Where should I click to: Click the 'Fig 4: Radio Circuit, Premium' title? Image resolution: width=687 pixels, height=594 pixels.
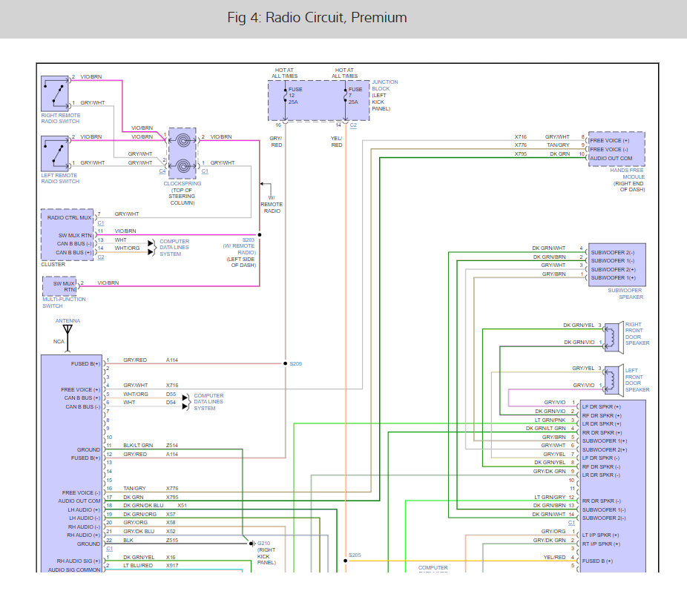tap(317, 18)
